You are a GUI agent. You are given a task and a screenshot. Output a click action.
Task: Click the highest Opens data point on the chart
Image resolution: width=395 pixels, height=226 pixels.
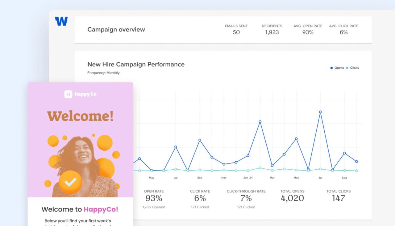[320, 112]
